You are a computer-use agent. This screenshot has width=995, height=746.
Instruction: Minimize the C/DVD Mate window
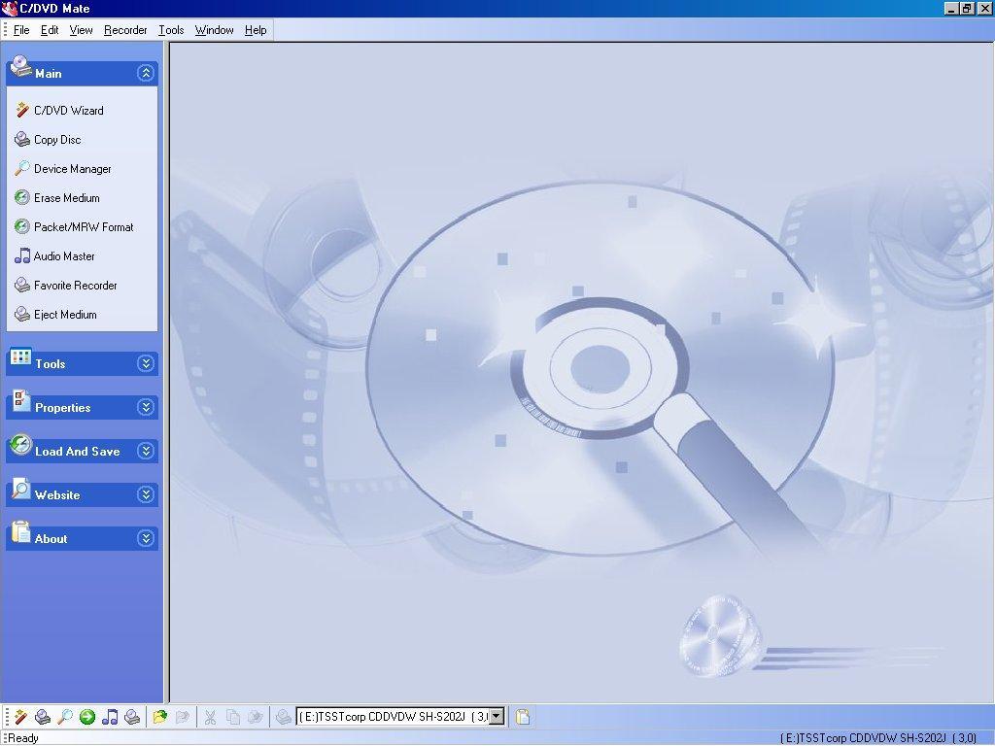point(951,8)
